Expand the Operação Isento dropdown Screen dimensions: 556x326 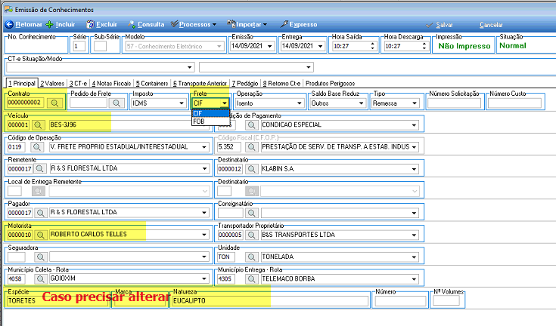pyautogui.click(x=300, y=103)
